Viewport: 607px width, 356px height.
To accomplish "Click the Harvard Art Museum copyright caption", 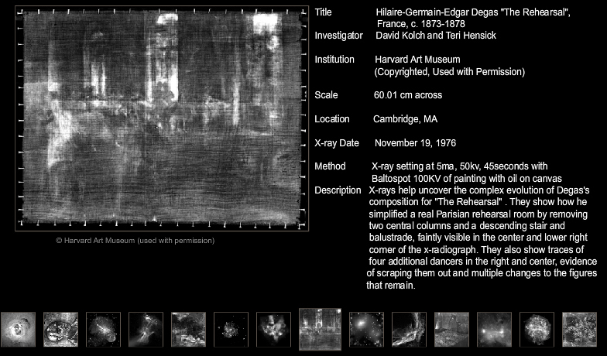I will pos(135,241).
